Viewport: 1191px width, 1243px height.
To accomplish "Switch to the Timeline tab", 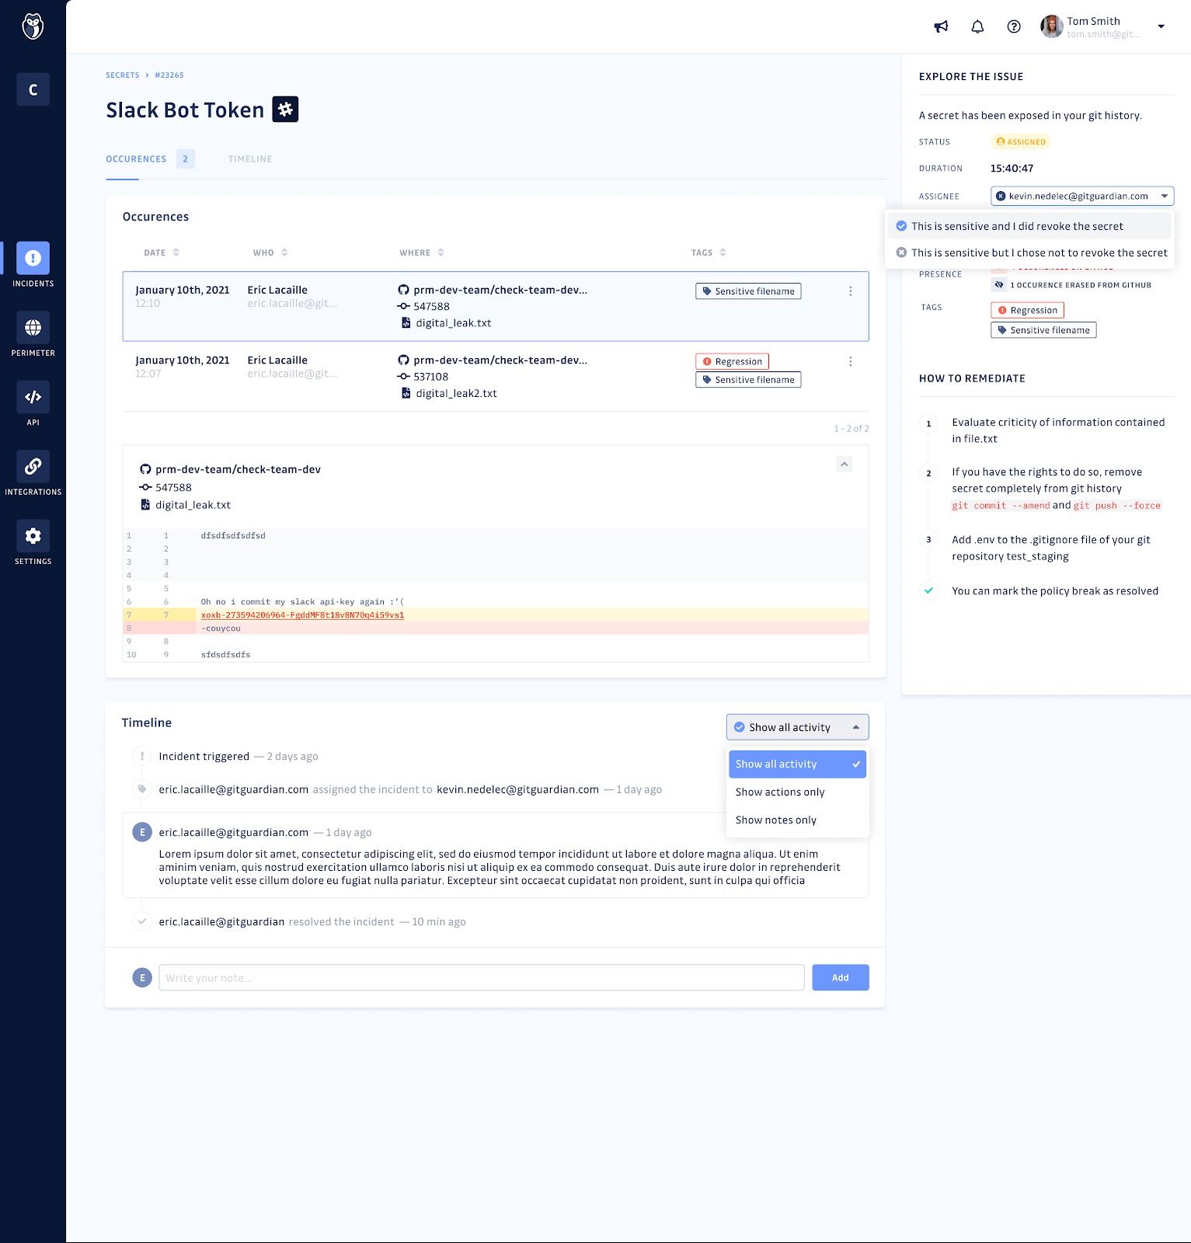I will (x=250, y=159).
